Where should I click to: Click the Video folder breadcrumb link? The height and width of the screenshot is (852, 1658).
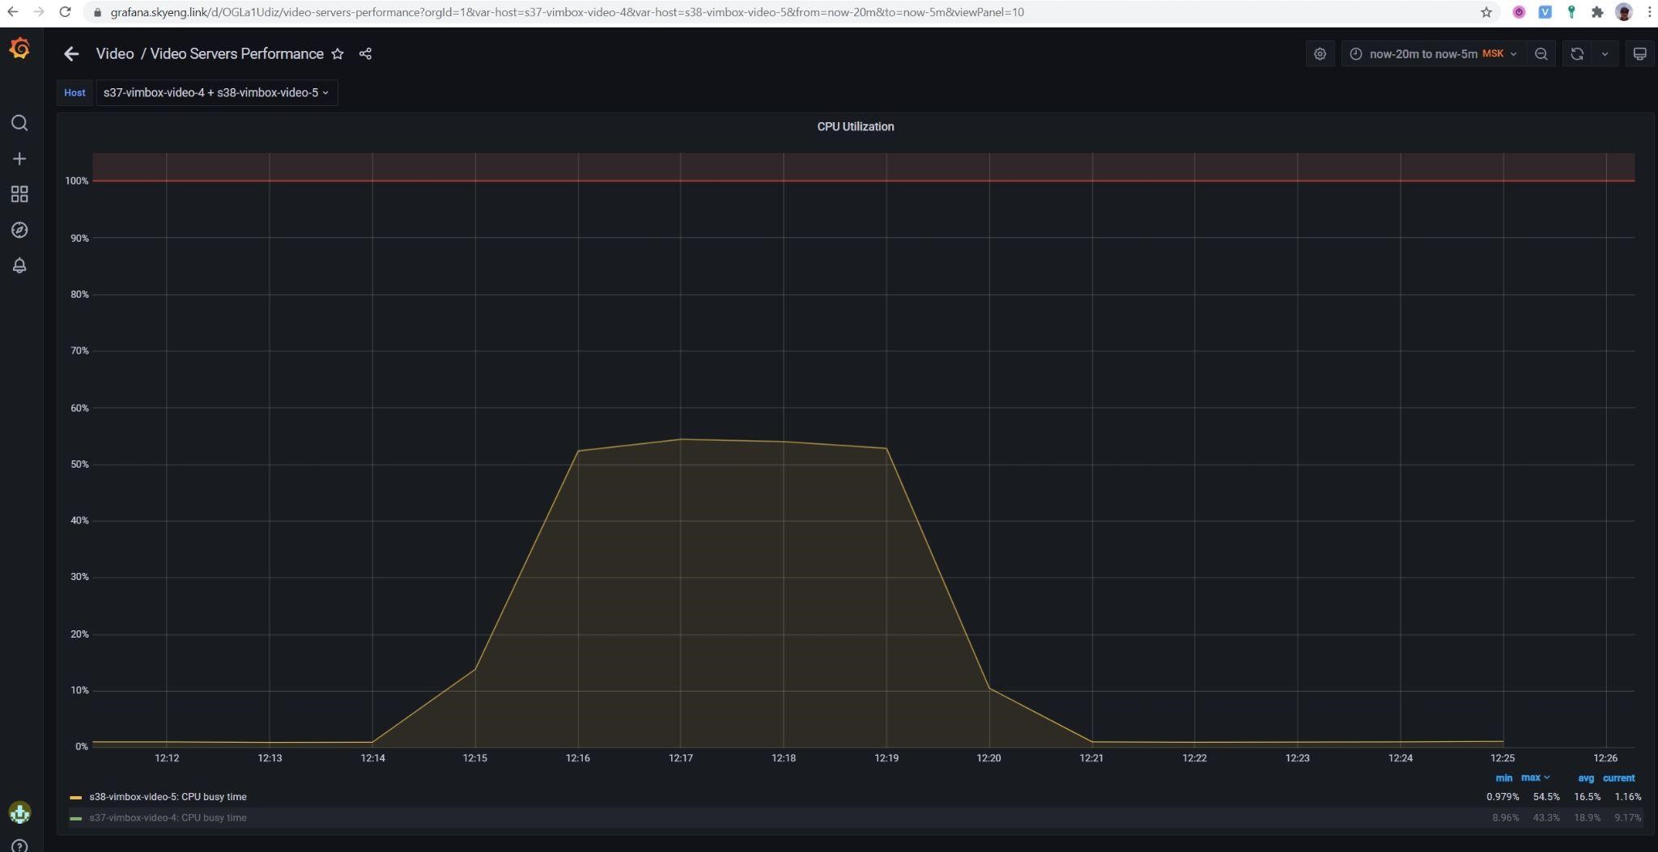[x=114, y=53]
